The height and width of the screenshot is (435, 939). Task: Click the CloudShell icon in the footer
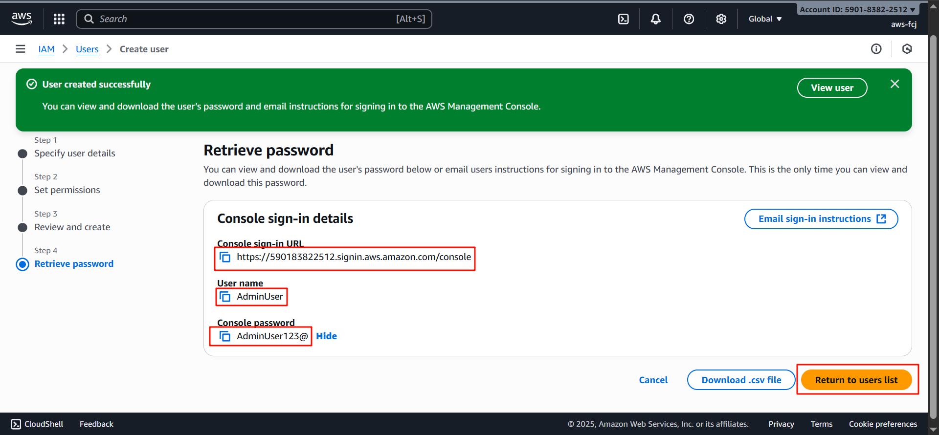point(16,424)
